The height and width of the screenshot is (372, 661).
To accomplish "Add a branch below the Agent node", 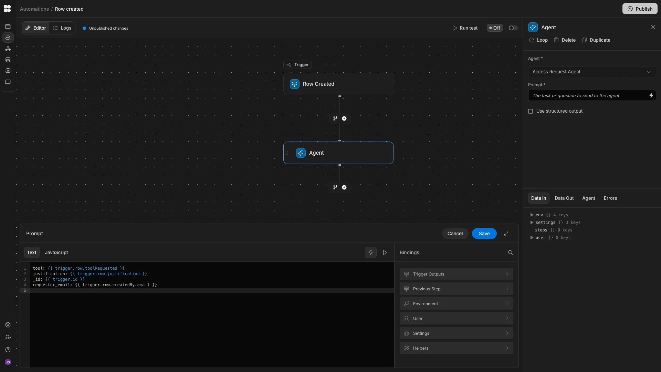I will [335, 187].
